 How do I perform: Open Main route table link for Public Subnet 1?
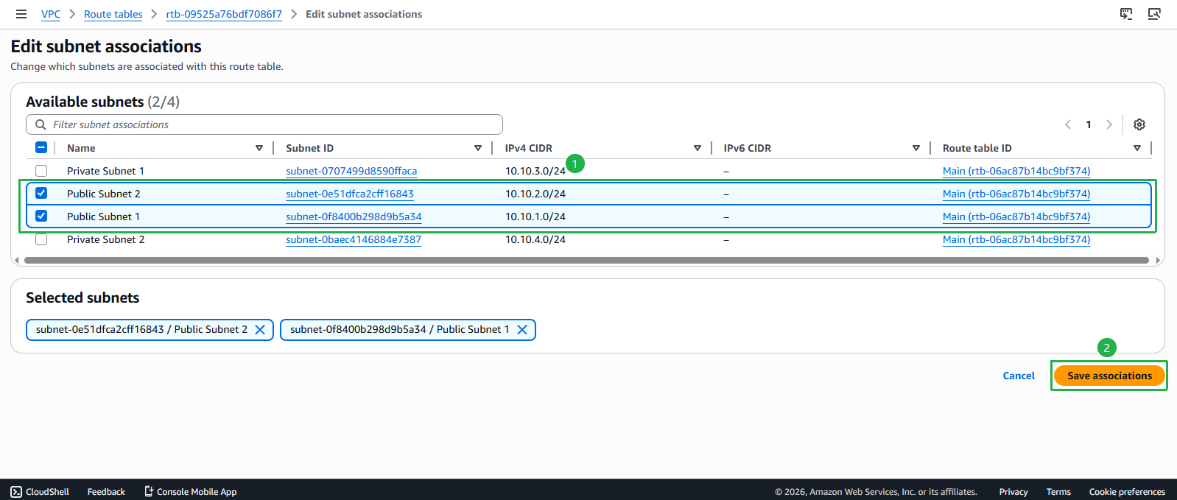tap(1016, 216)
